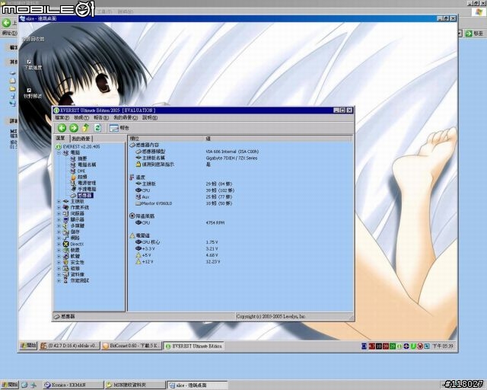The image size is (487, 390).
Task: Open the Favorites (我的最愛) menu in EVEREST
Action: (x=125, y=117)
